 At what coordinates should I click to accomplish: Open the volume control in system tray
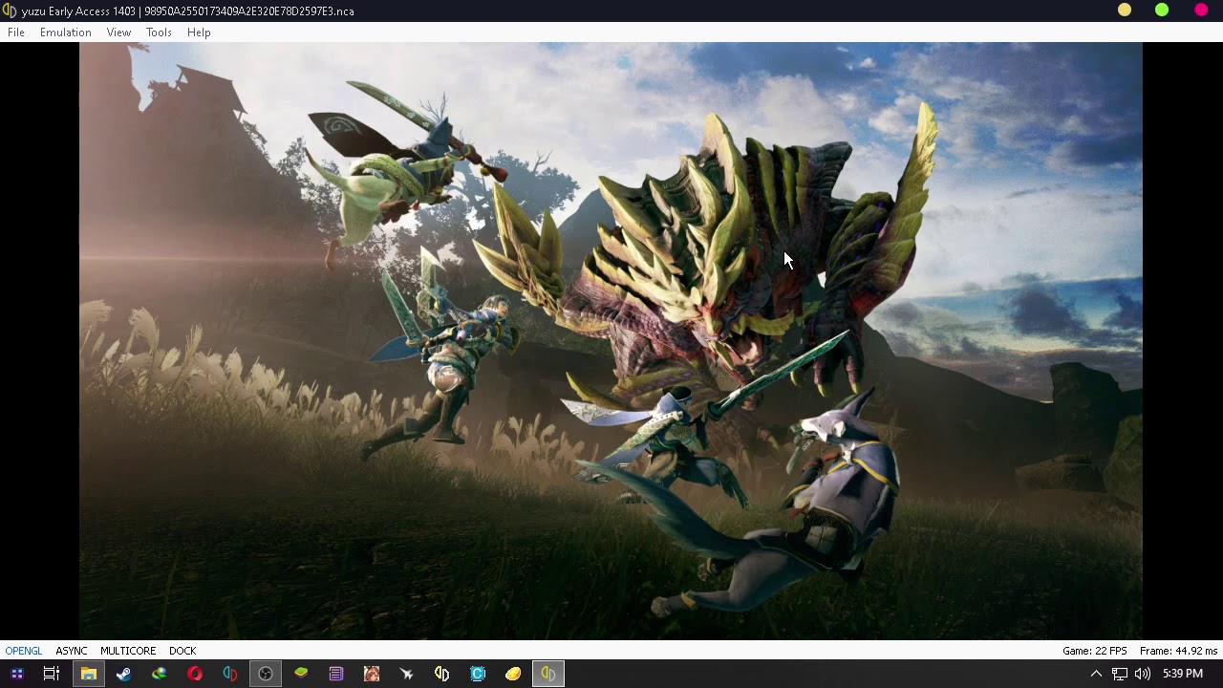[1143, 674]
